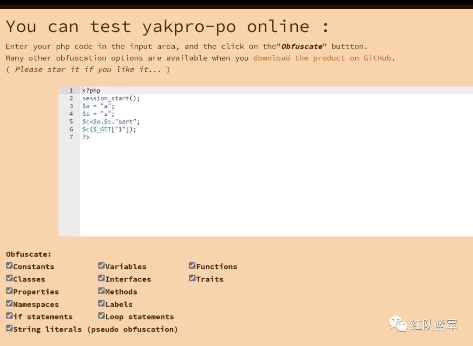Disable the Methods checkbox

click(101, 291)
